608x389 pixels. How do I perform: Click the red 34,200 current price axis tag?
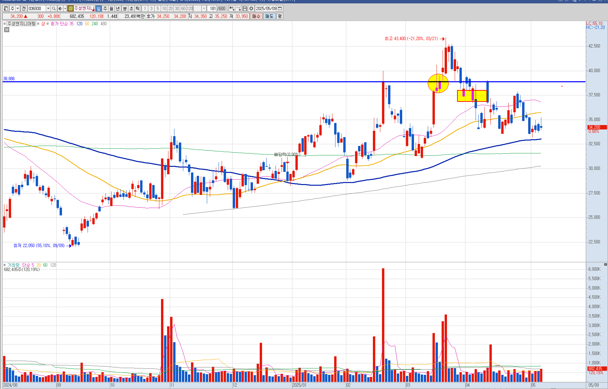[x=597, y=127]
